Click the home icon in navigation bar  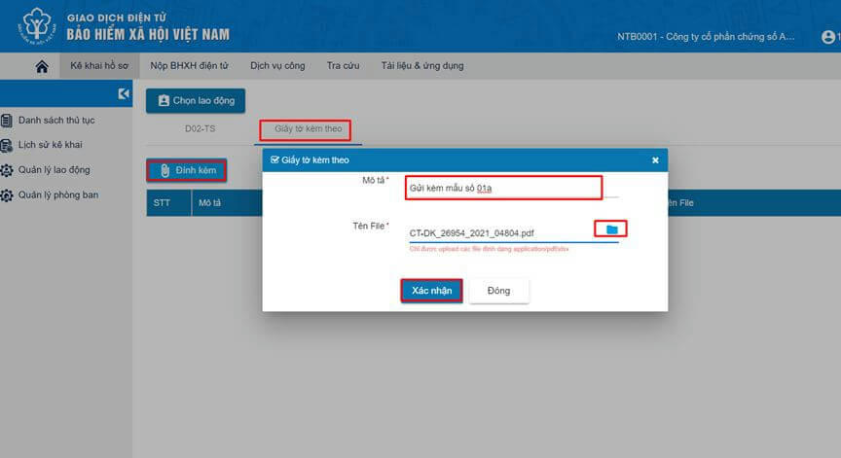[x=41, y=66]
